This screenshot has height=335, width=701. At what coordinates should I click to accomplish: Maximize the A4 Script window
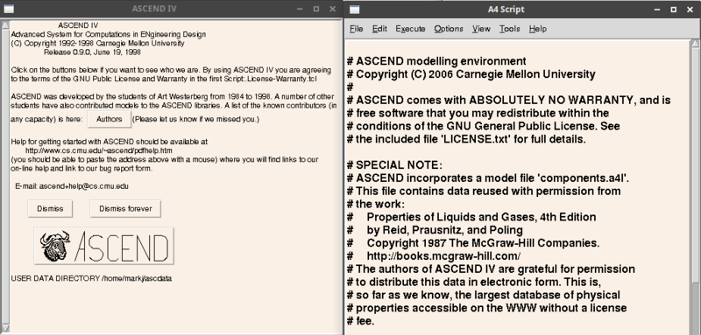[673, 9]
